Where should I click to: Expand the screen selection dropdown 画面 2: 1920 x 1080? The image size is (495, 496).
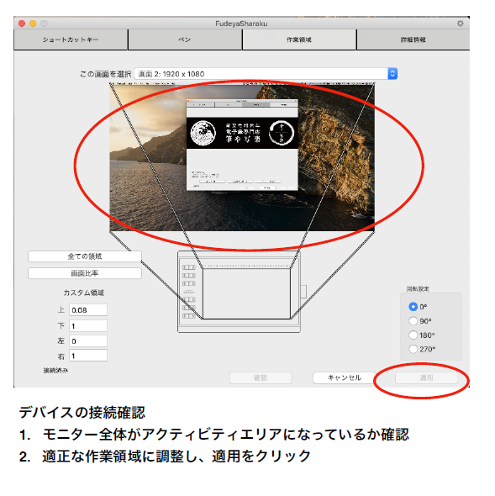(x=266, y=74)
